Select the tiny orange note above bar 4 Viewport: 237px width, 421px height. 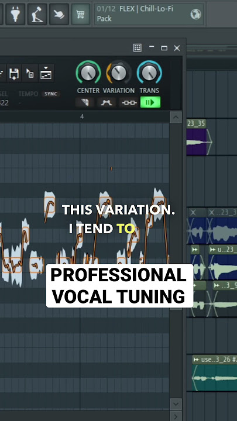[111, 168]
